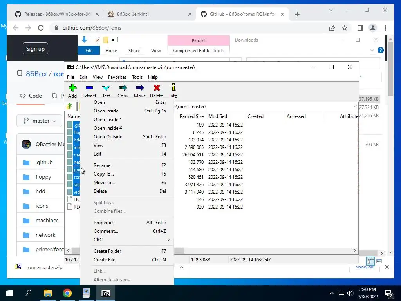
Task: Click the Chrome address bar URL
Action: (92, 28)
